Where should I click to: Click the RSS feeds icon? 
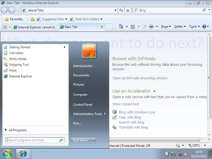click(133, 27)
